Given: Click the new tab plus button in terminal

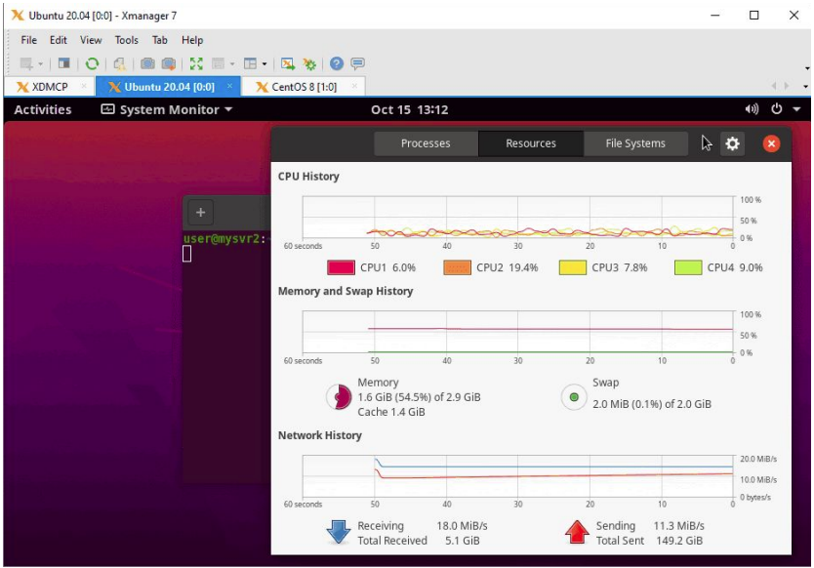Looking at the screenshot, I should tap(200, 213).
